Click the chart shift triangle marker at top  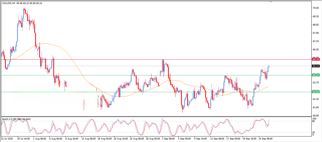point(271,2)
